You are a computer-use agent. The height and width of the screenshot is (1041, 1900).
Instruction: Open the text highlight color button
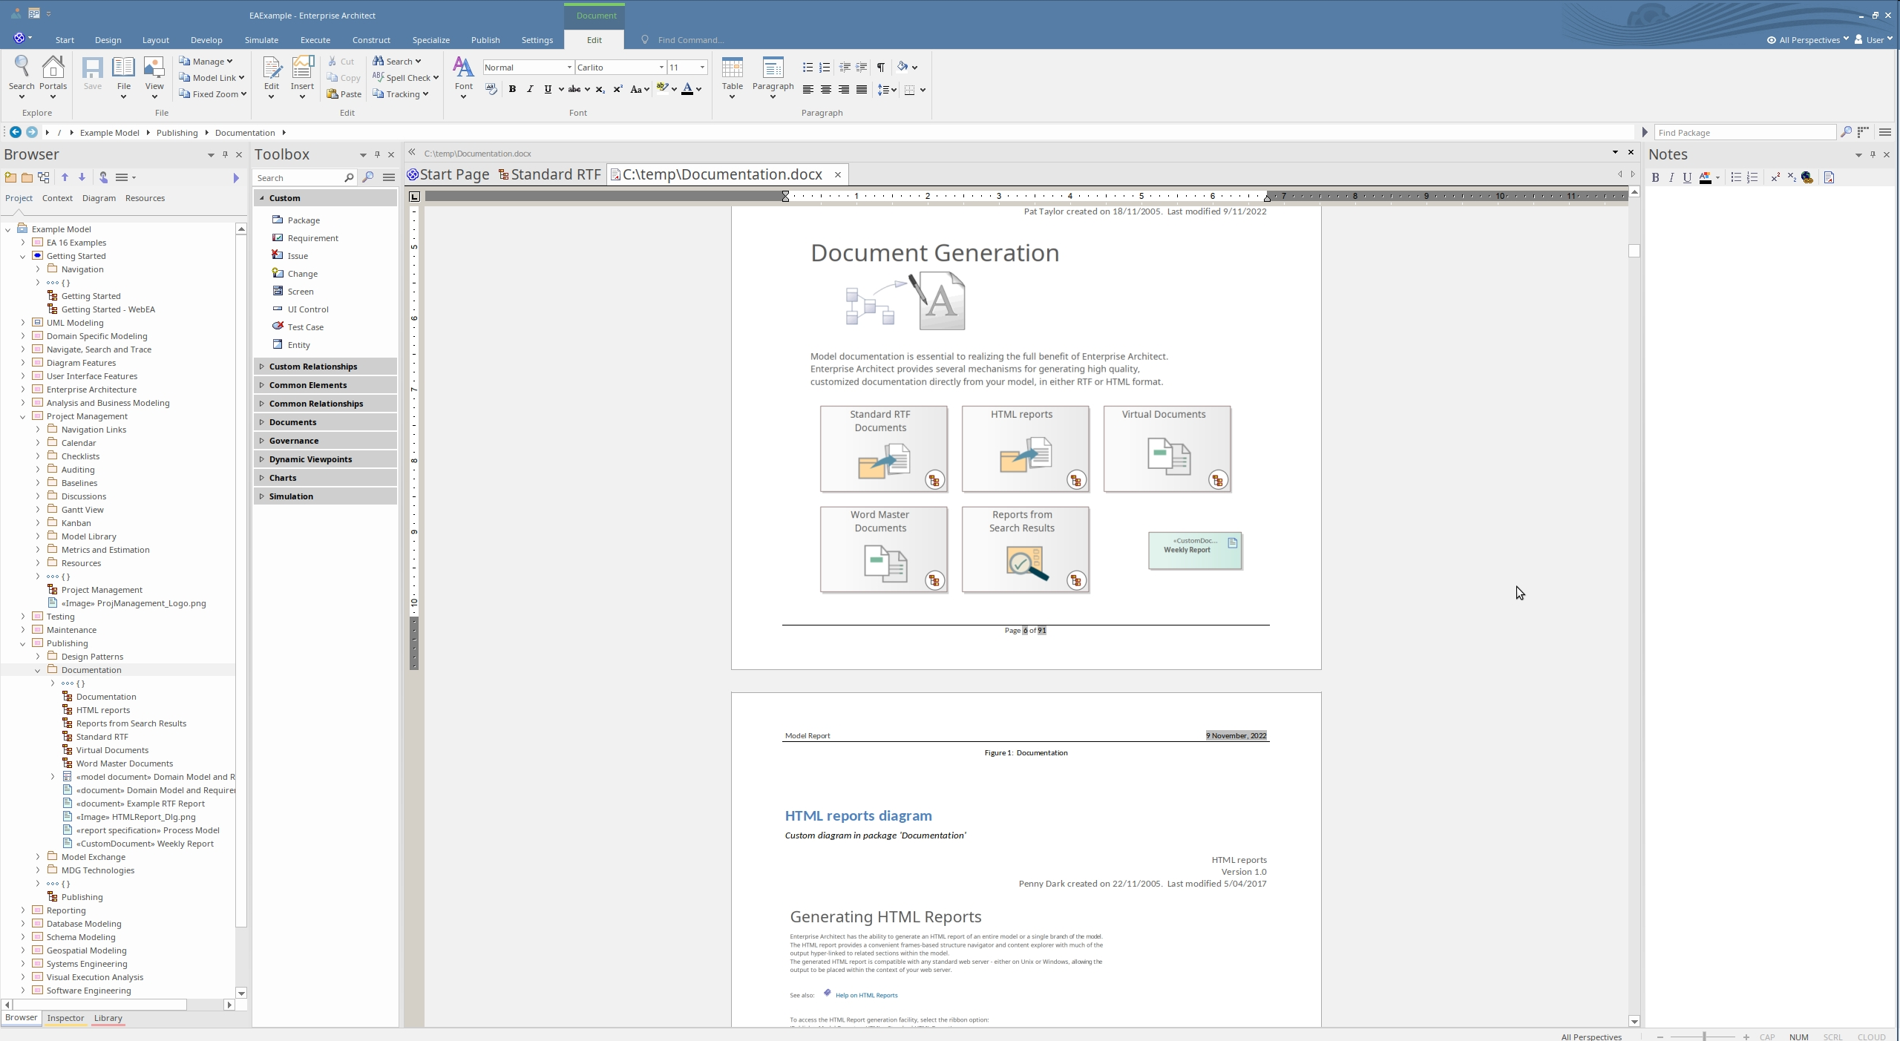(663, 89)
